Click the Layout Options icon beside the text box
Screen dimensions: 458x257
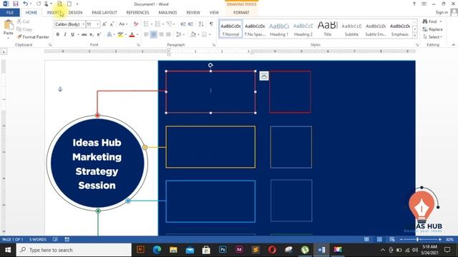click(x=264, y=76)
